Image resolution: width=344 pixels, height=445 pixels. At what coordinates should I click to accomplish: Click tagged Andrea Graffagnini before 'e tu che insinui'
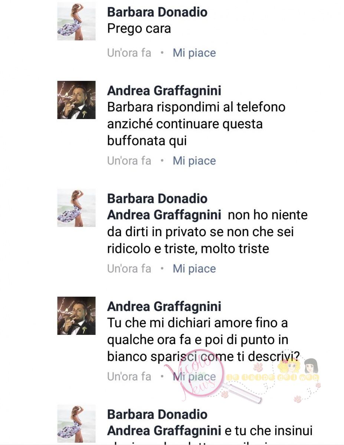click(164, 431)
